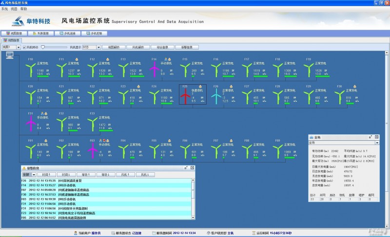Click the 报警信息 button in toolbar row
The width and height of the screenshot is (390, 237).
click(187, 47)
